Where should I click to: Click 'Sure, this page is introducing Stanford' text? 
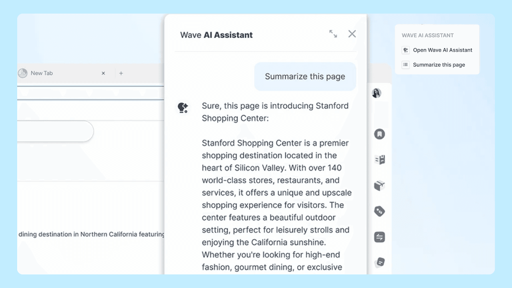275,106
